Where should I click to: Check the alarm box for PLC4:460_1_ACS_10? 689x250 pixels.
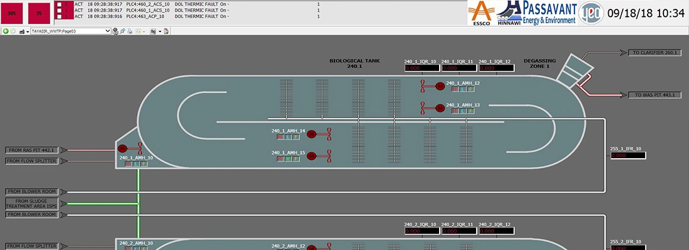(59, 10)
